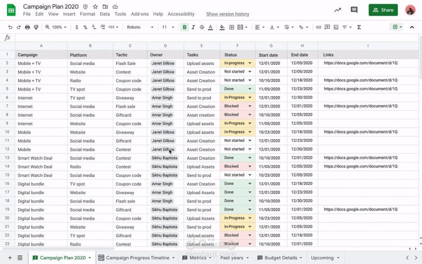Open the Insert menu
Image resolution: width=422 pixels, height=264 pixels.
[69, 14]
